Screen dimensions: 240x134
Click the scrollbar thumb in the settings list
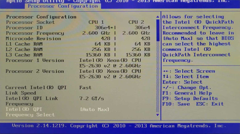click(158, 30)
